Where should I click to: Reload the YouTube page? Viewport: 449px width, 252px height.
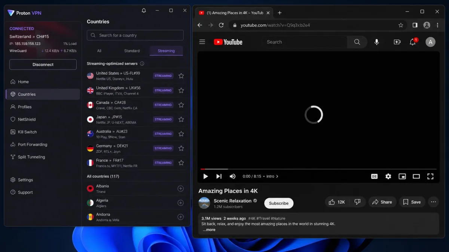pyautogui.click(x=221, y=25)
